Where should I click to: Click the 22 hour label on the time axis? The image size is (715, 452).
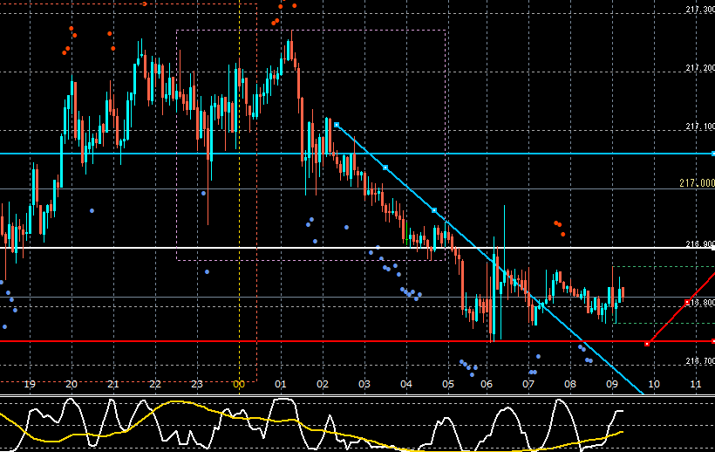coord(155,384)
